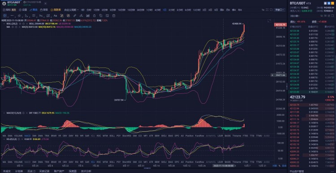Toggle 对数 logarithmic scale

pyautogui.click(x=275, y=166)
